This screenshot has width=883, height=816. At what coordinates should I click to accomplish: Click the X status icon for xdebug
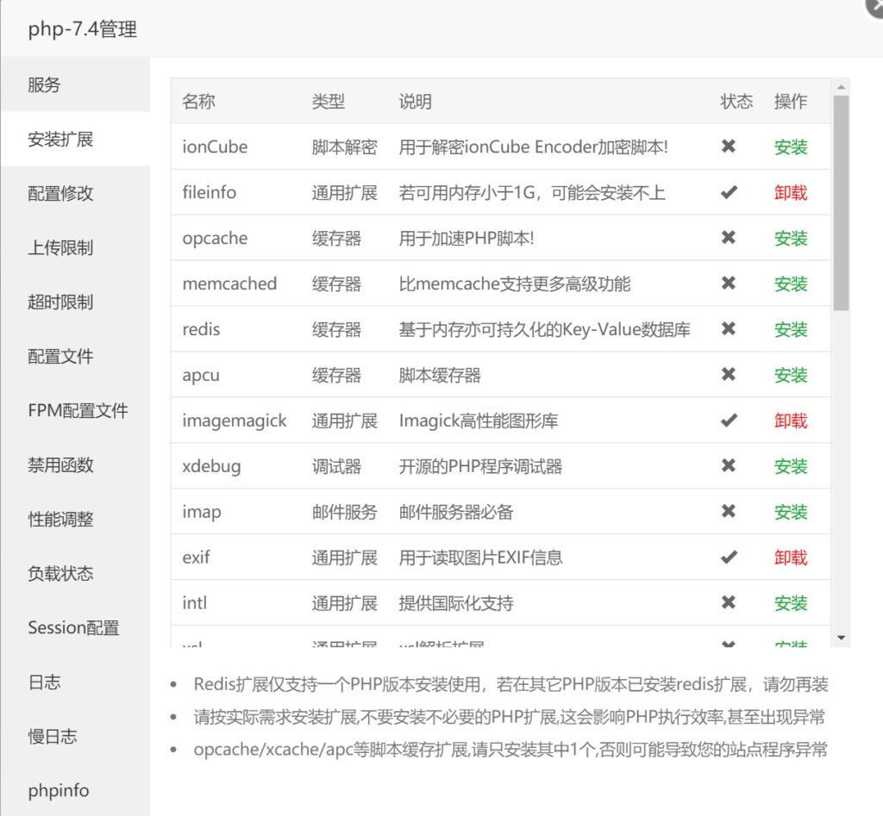(x=729, y=466)
